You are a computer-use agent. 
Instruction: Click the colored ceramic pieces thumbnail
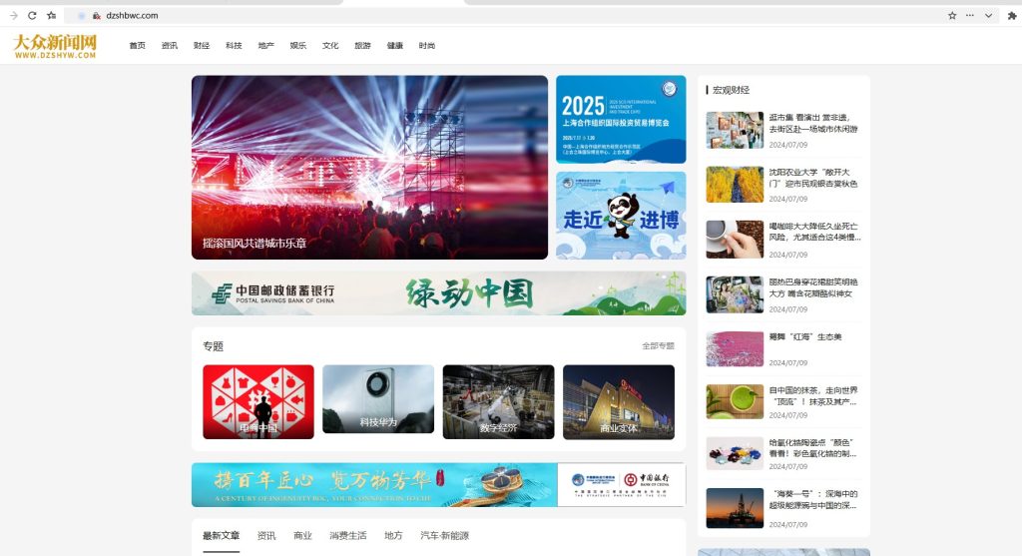(735, 453)
